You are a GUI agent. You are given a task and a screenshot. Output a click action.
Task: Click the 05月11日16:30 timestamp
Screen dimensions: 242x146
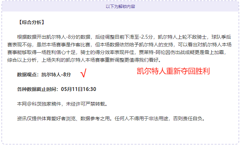click(79, 89)
